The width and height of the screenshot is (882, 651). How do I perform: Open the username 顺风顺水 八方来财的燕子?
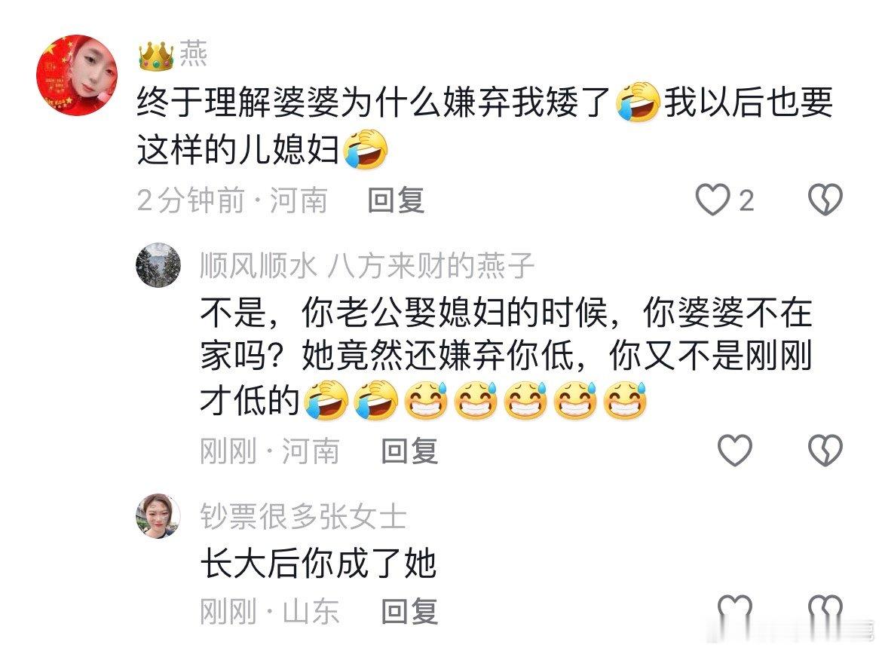[x=367, y=265]
